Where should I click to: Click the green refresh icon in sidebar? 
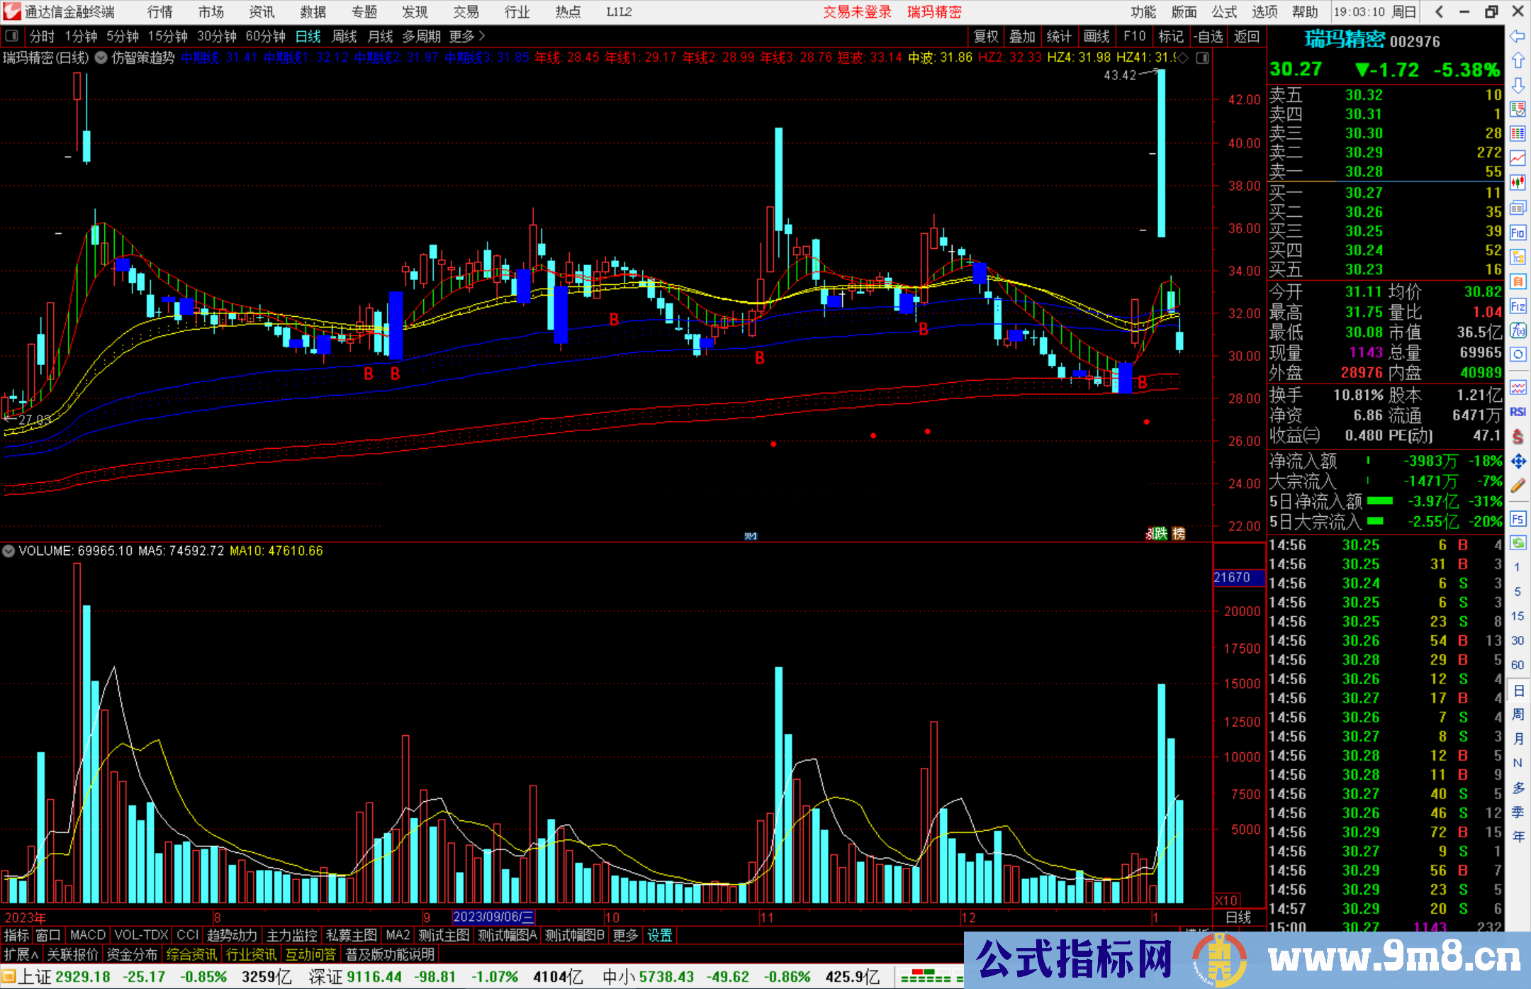[x=1518, y=543]
